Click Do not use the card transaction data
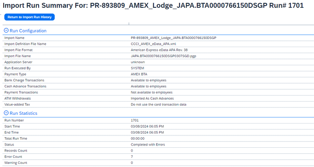The height and width of the screenshot is (167, 314). point(158,105)
